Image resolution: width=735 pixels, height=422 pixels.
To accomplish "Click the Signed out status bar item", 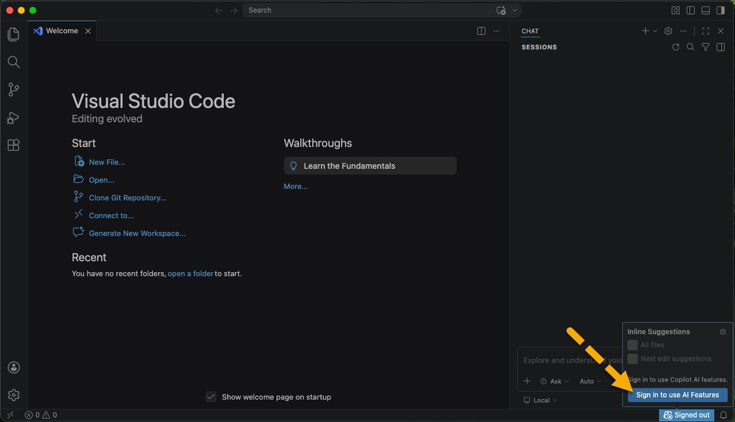I will pos(687,415).
